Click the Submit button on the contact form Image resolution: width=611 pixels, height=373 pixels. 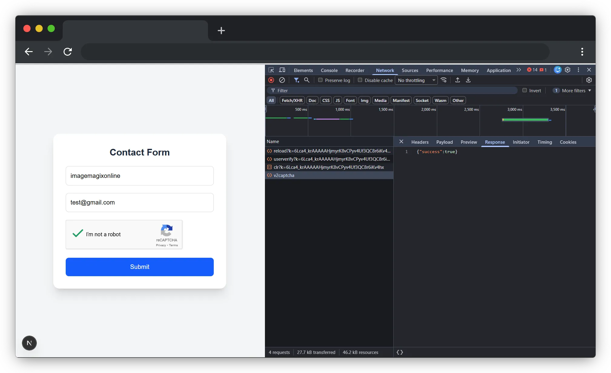coord(140,267)
